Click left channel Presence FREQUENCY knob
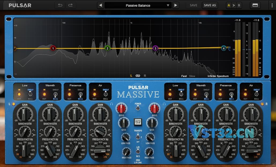 pyautogui.click(x=75, y=150)
